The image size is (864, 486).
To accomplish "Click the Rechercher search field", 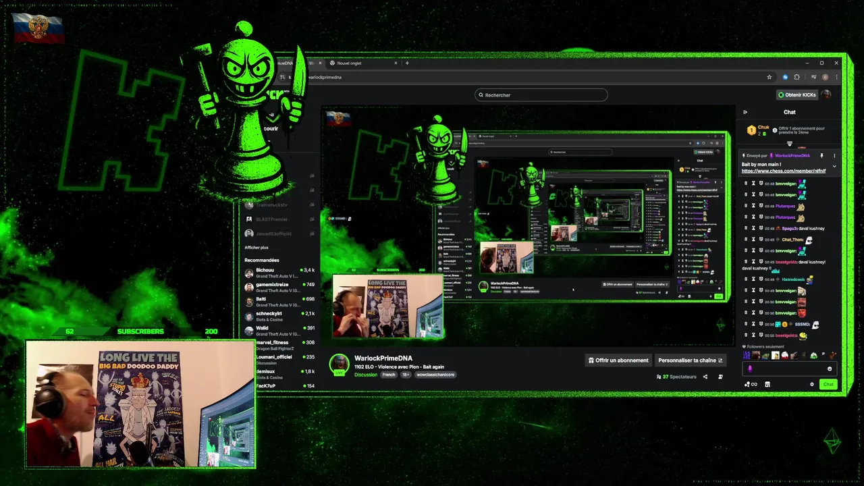I will tap(541, 95).
